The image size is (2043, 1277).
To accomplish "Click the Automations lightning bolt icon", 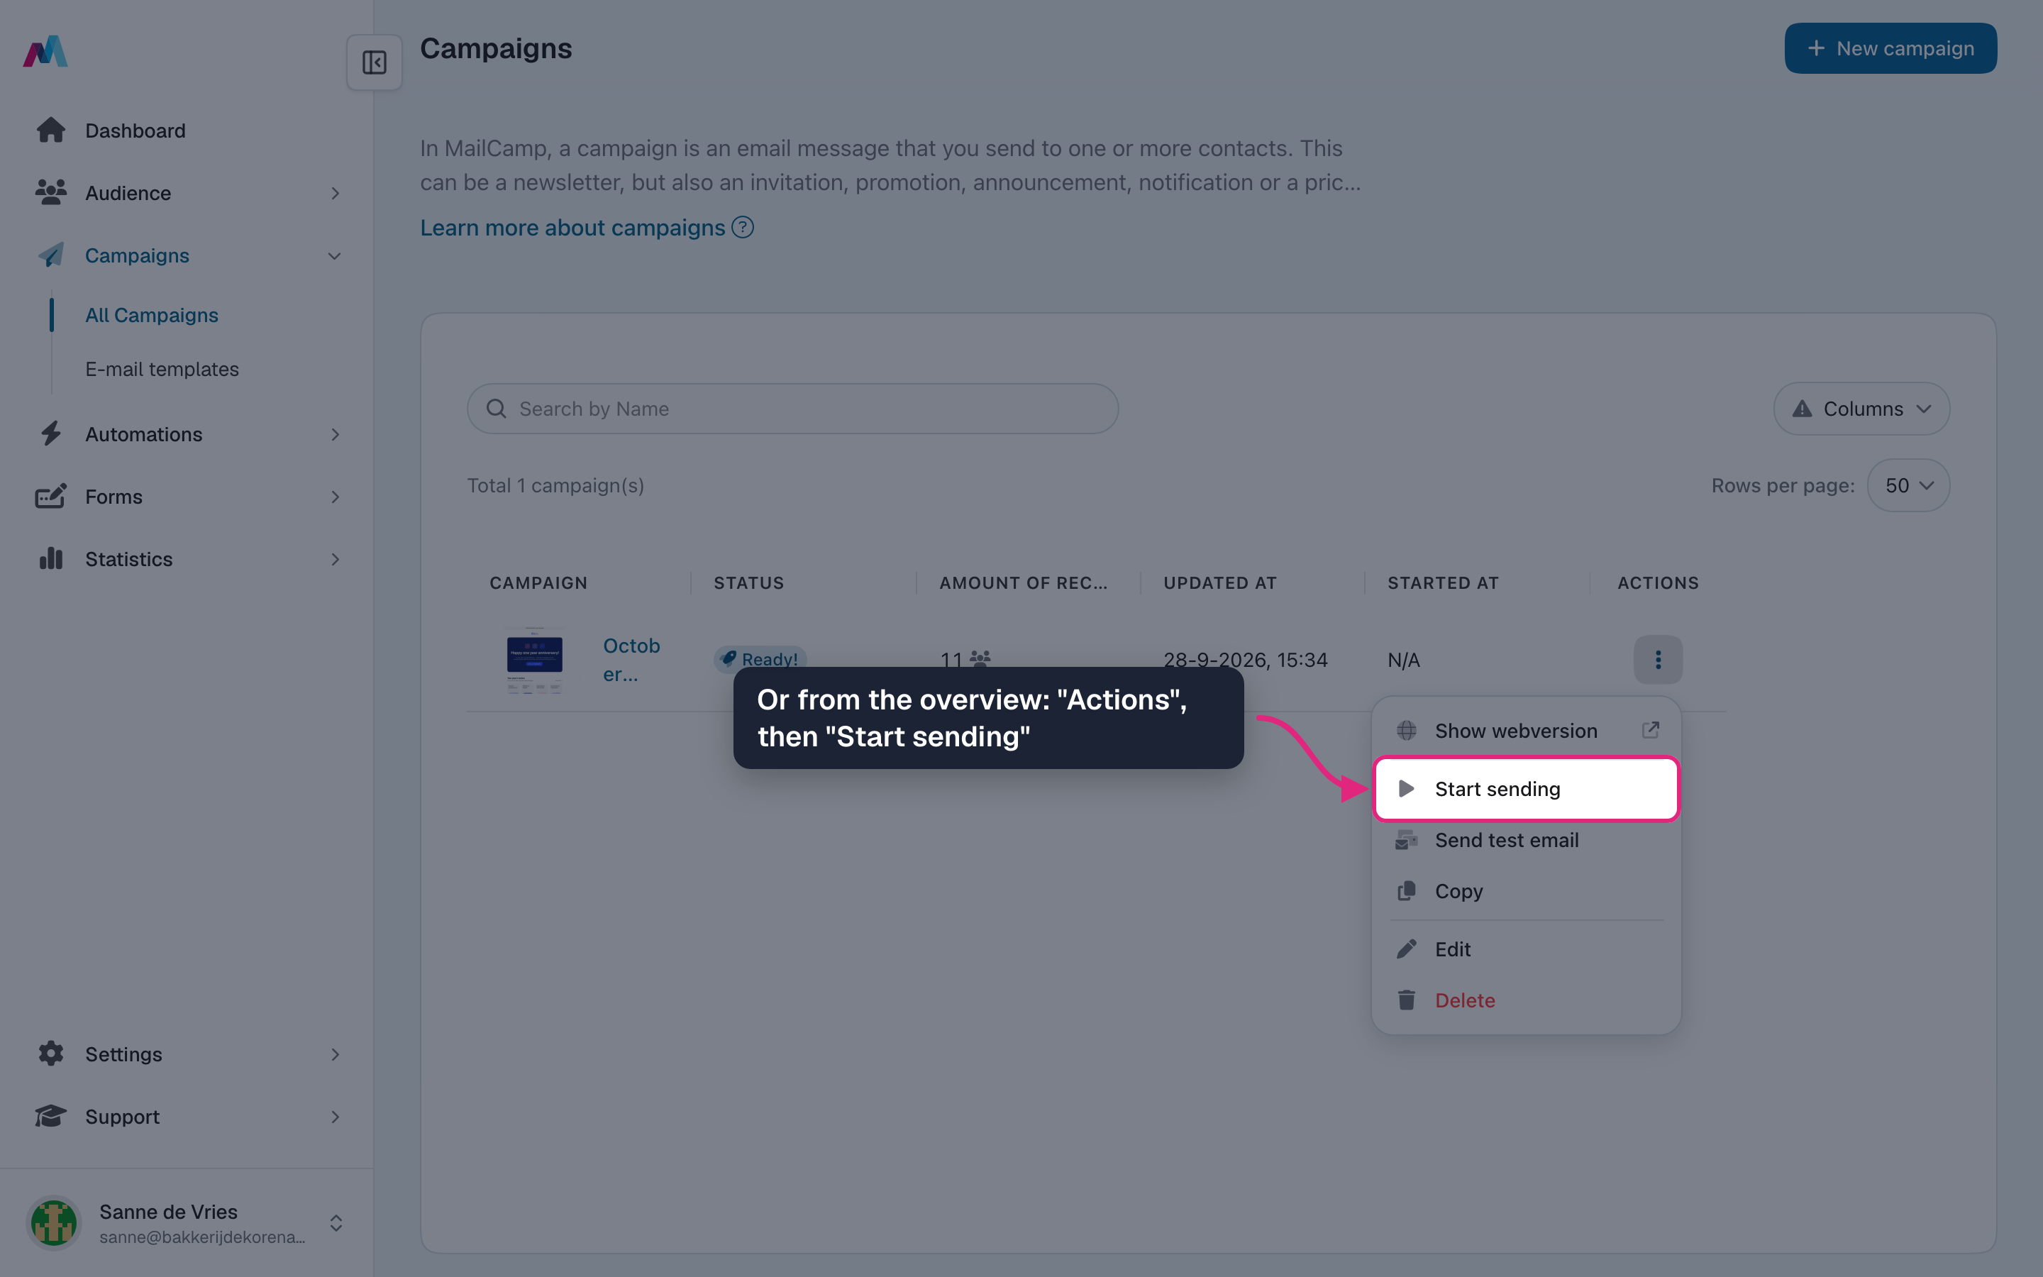I will pyautogui.click(x=50, y=434).
